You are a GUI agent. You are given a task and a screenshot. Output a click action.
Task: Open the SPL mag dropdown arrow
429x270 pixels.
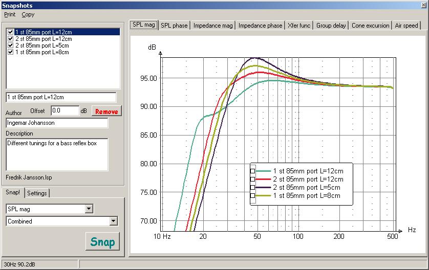(x=89, y=209)
